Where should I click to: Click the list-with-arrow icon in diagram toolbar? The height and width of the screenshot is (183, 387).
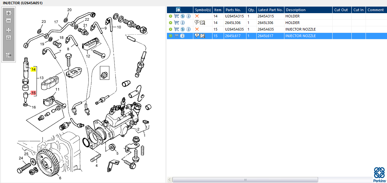[x=9, y=55]
